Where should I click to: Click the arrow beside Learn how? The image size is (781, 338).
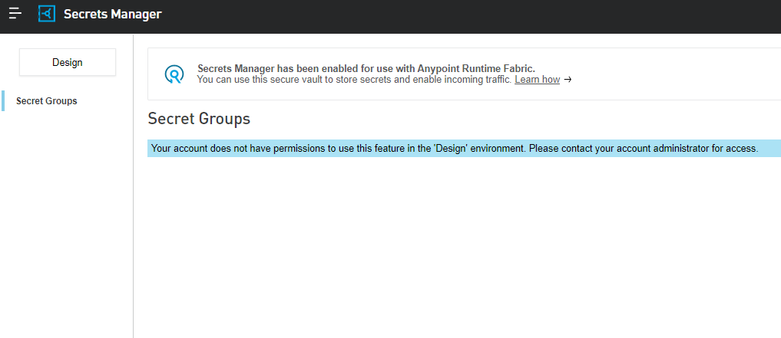click(x=568, y=80)
